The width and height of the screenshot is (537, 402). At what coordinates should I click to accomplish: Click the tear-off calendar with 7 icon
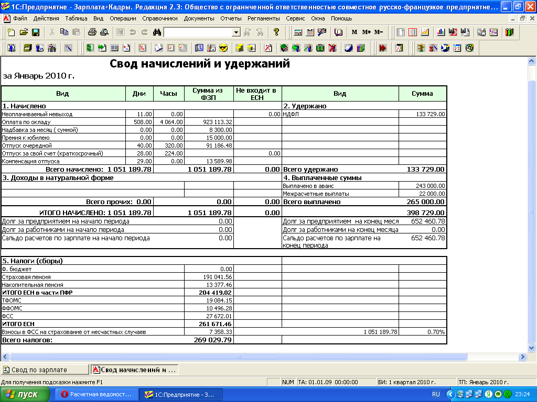(x=399, y=48)
